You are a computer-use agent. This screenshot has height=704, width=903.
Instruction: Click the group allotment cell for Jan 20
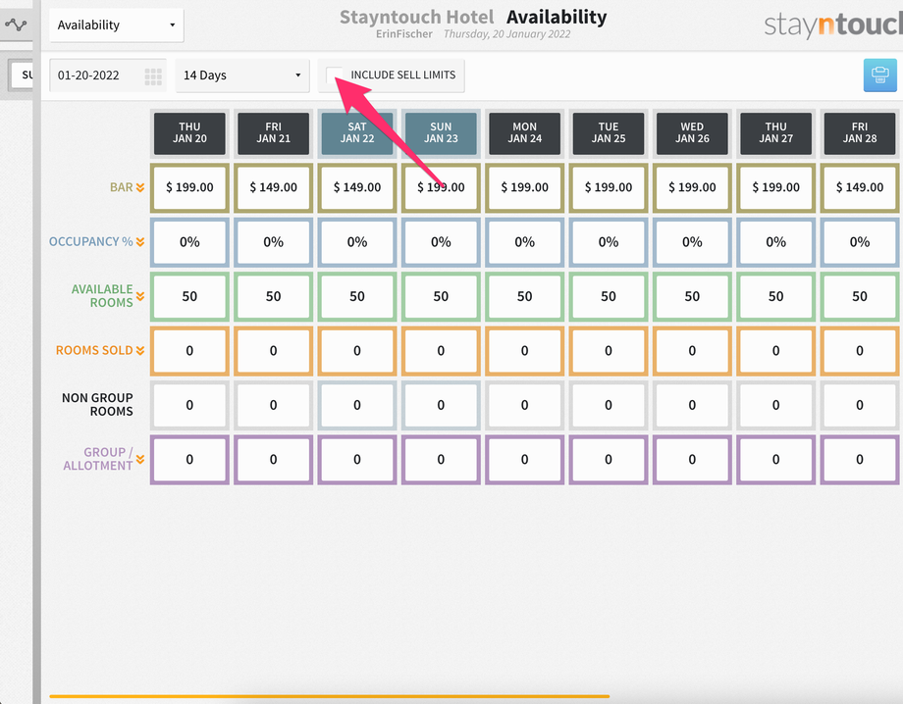(189, 460)
